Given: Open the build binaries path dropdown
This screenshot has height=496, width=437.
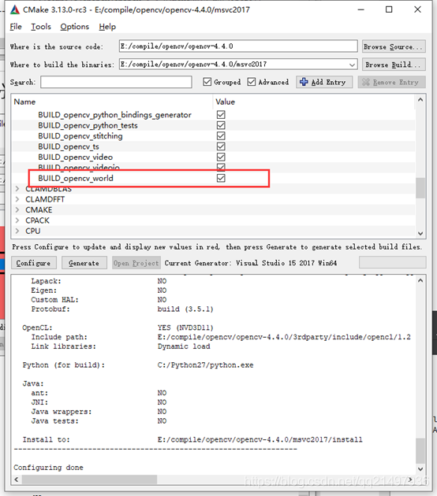Looking at the screenshot, I should 352,65.
